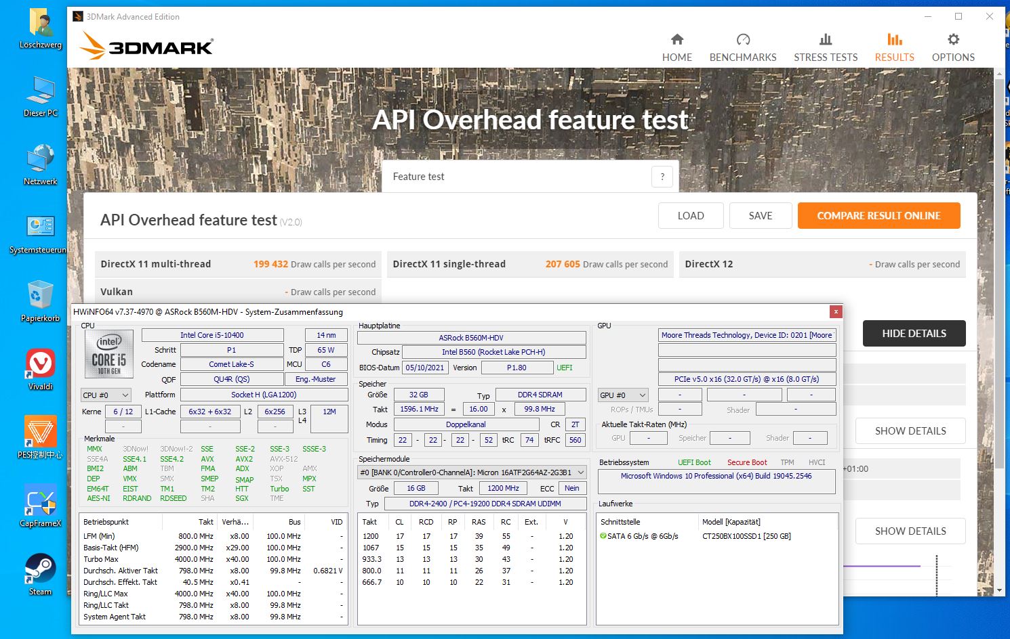
Task: Click the Hide Details button
Action: (x=914, y=334)
